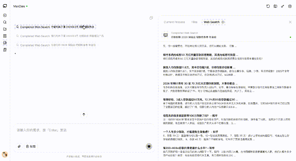Expand the first Completed Web Search entry
Screen dimensions: 296x161
click(x=55, y=27)
